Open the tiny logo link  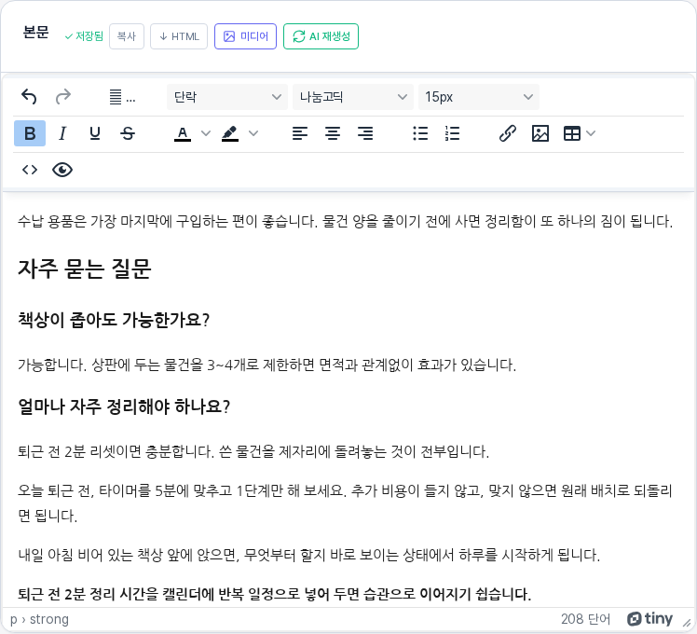pos(649,619)
